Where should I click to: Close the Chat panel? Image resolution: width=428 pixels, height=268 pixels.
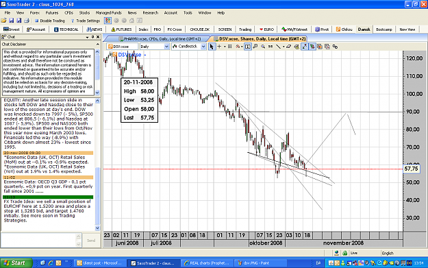(98, 37)
